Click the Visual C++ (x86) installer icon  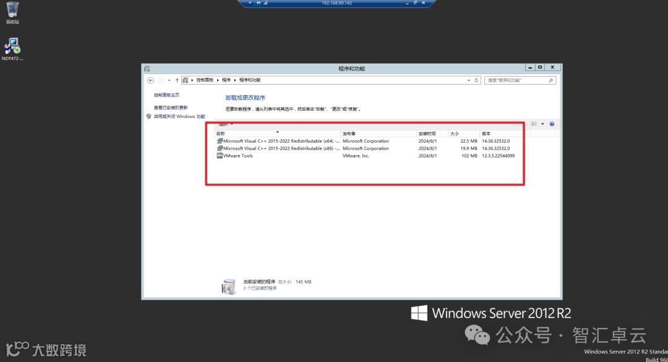pyautogui.click(x=220, y=148)
